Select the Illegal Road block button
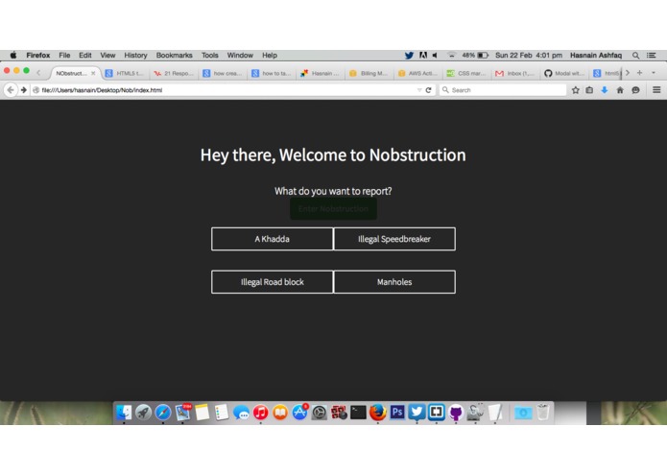 pos(272,282)
